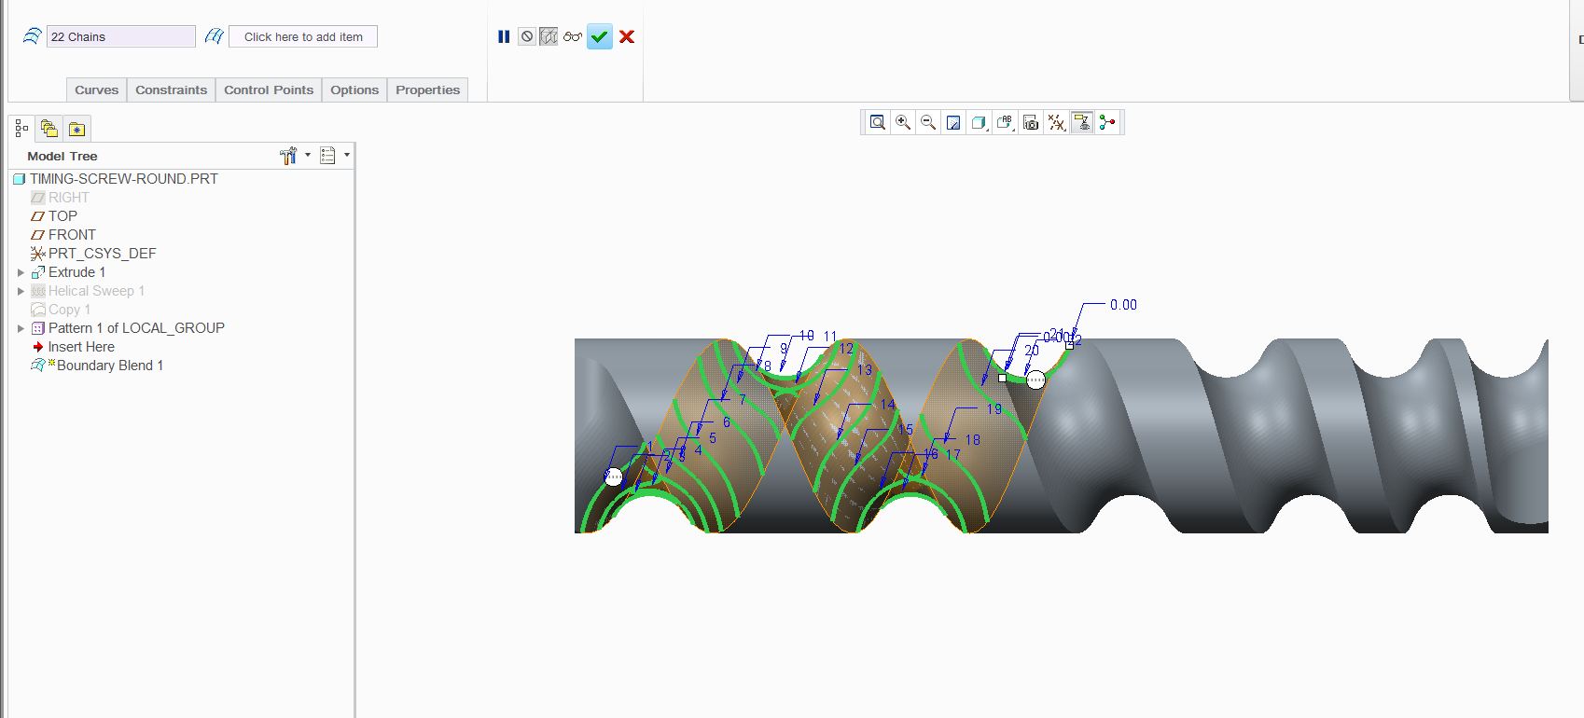Select TIMING-SCREW-ROUND.PRT in the tree

123,178
